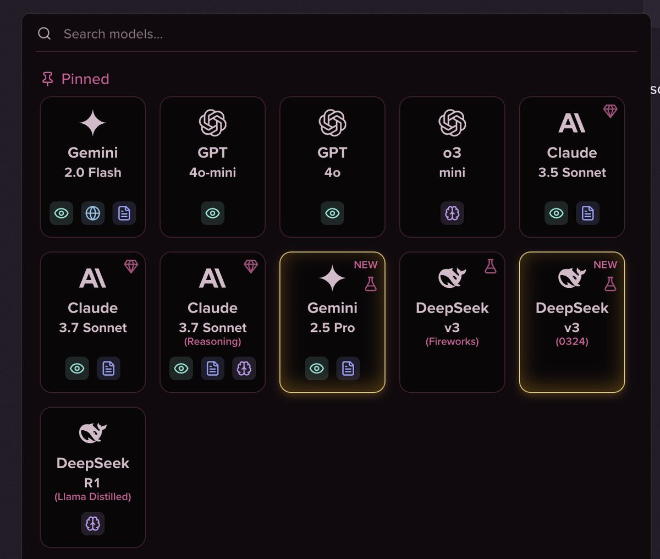Image resolution: width=660 pixels, height=559 pixels.
Task: Select the Gemini 2.0 Flash model card
Action: tap(93, 167)
